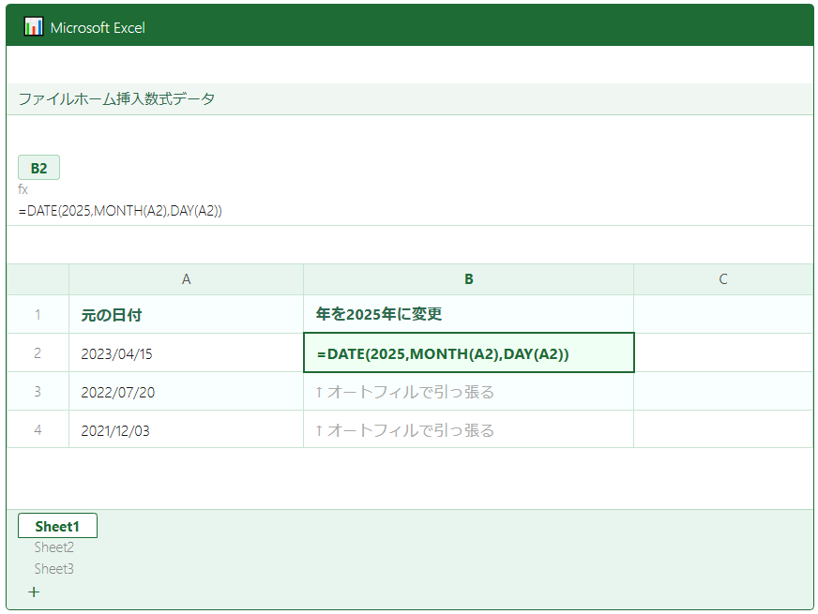818x614 pixels.
Task: Click cell with date 2021/12/03
Action: (x=186, y=430)
